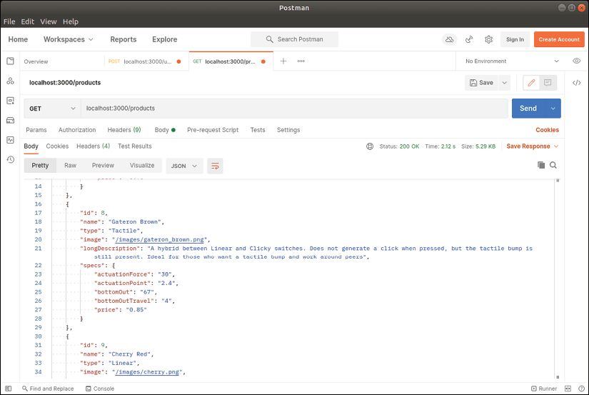589x395 pixels.
Task: Click the Save button
Action: click(x=482, y=83)
